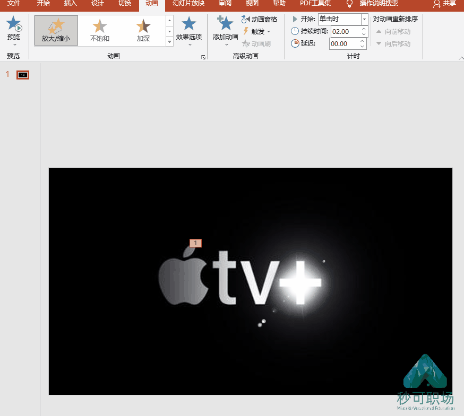The width and height of the screenshot is (464, 416).
Task: Select slide 1 thumbnail in the panel
Action: [x=23, y=75]
